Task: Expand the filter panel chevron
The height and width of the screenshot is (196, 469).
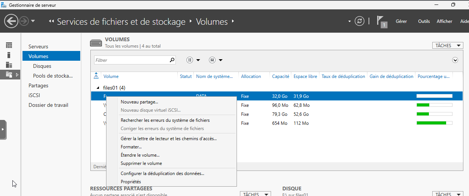Action: 455,60
